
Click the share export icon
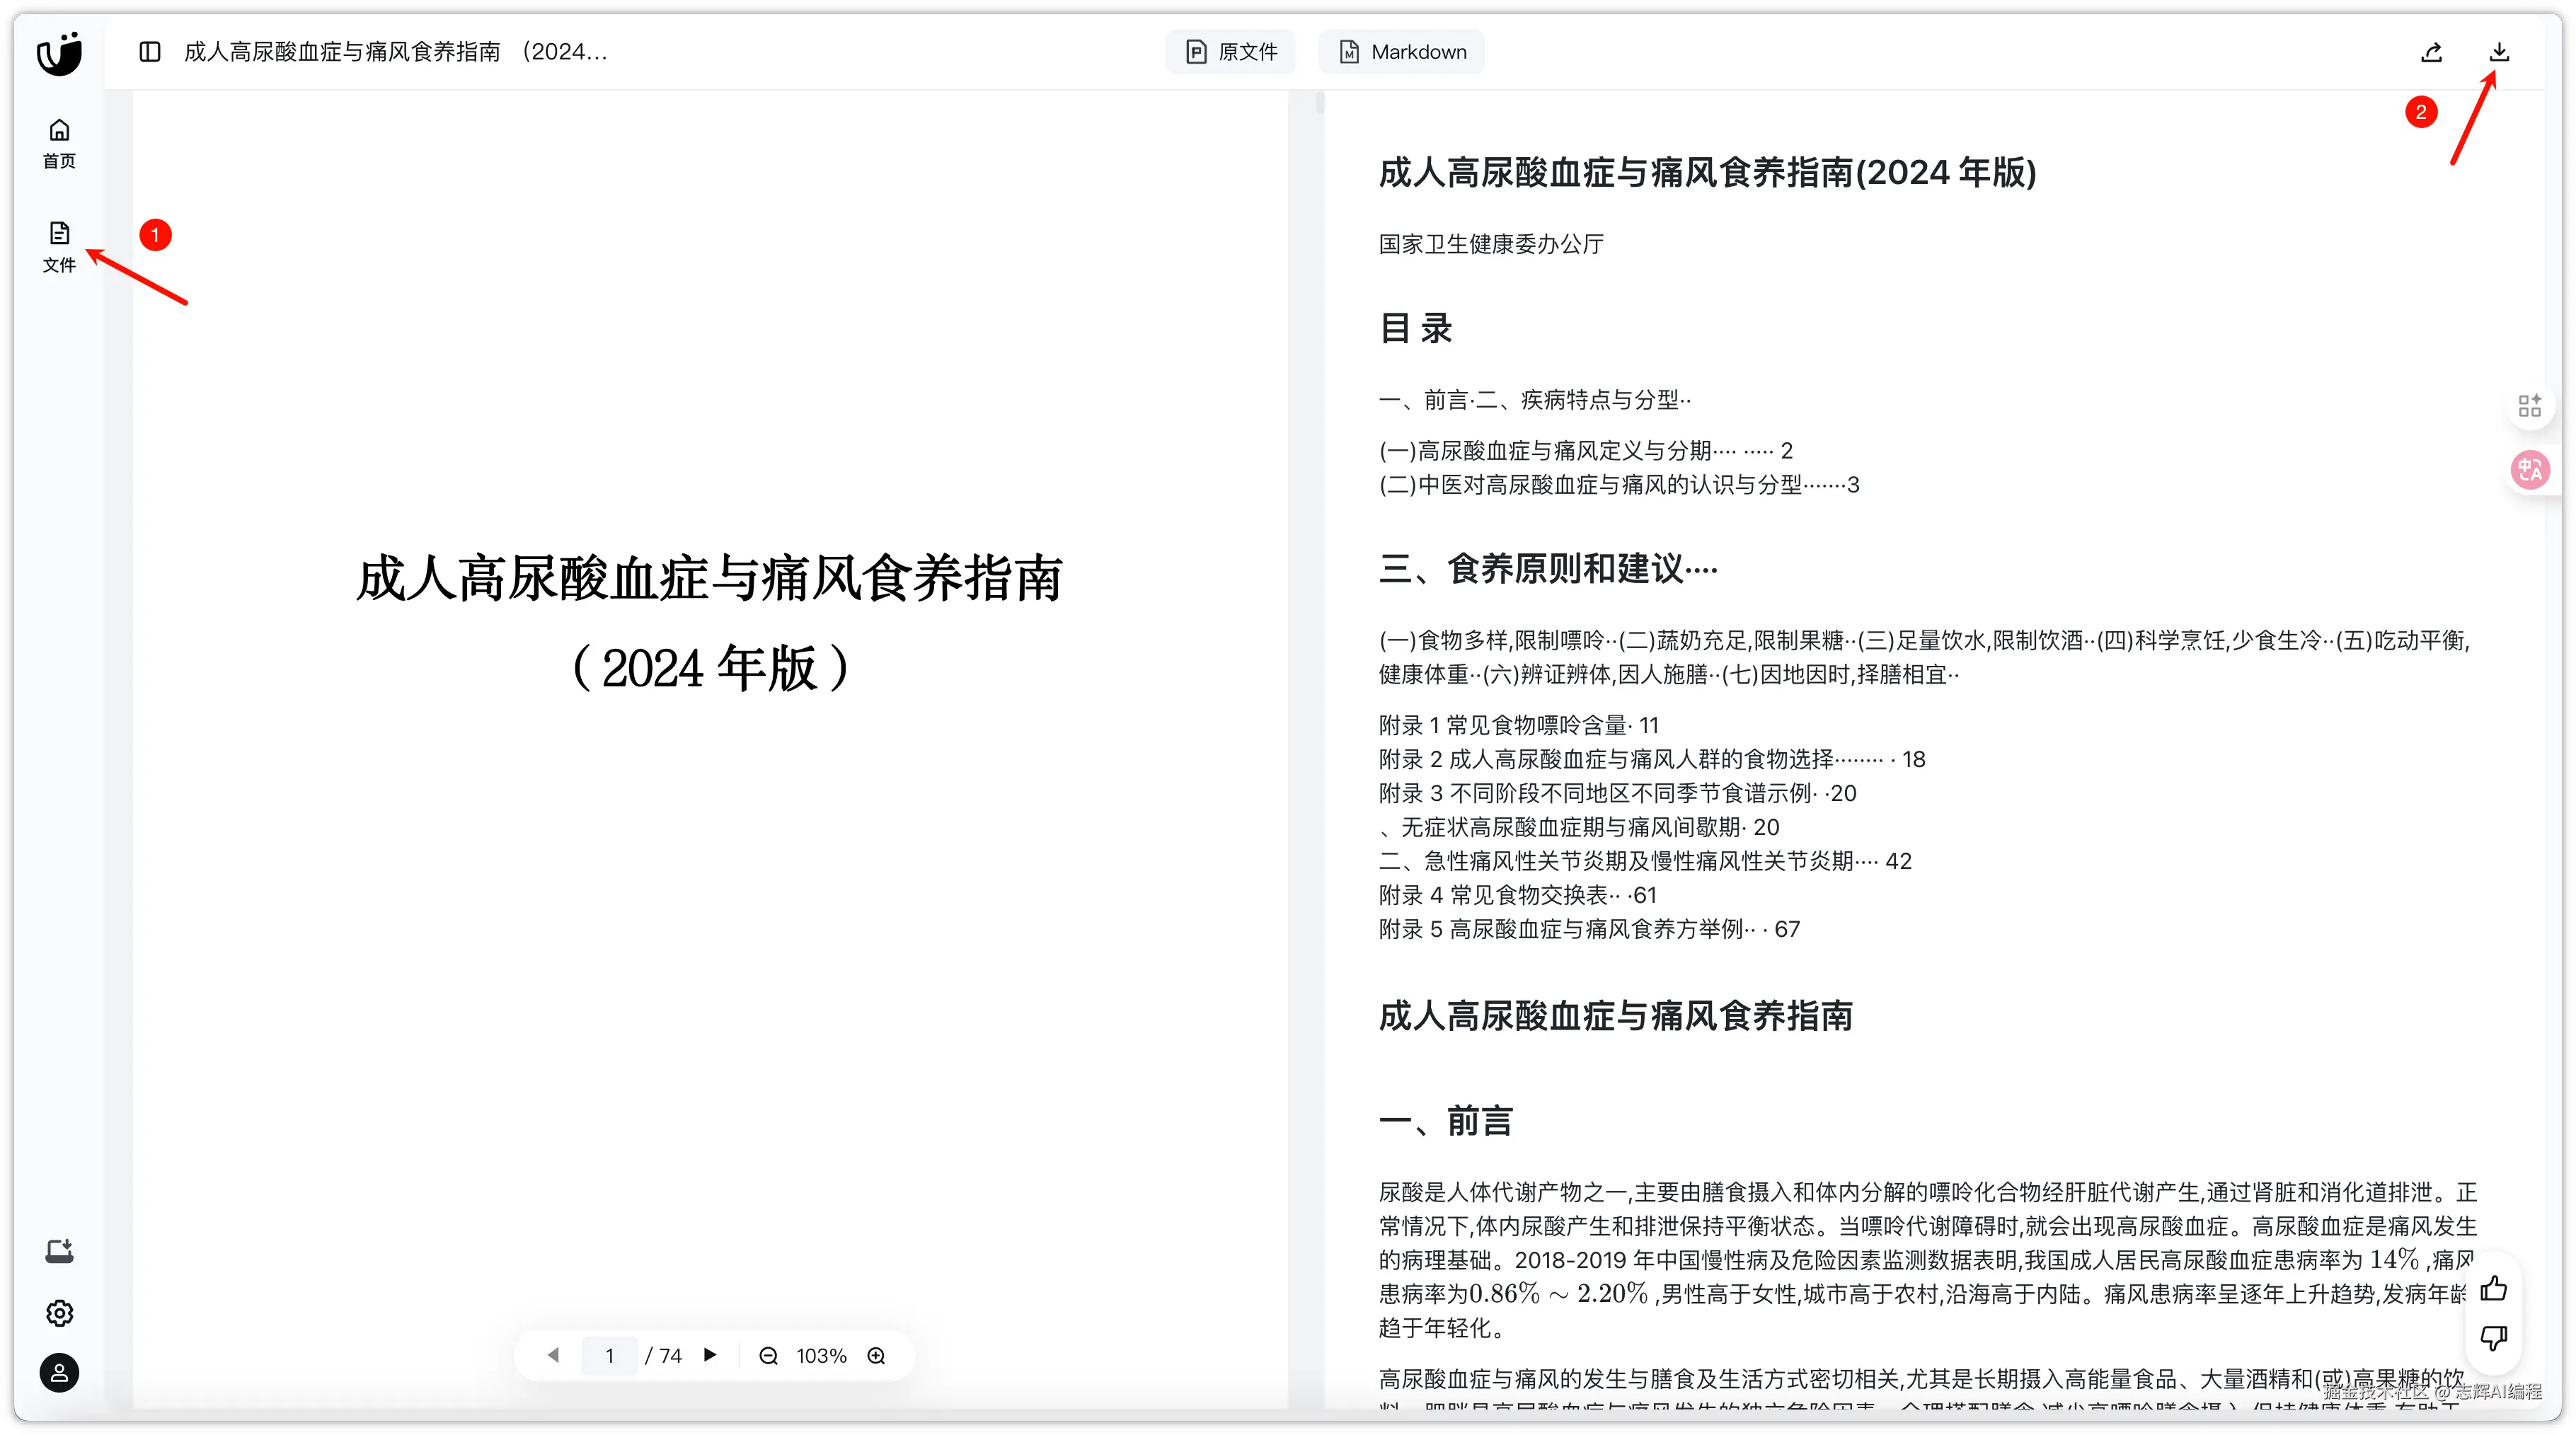point(2431,52)
